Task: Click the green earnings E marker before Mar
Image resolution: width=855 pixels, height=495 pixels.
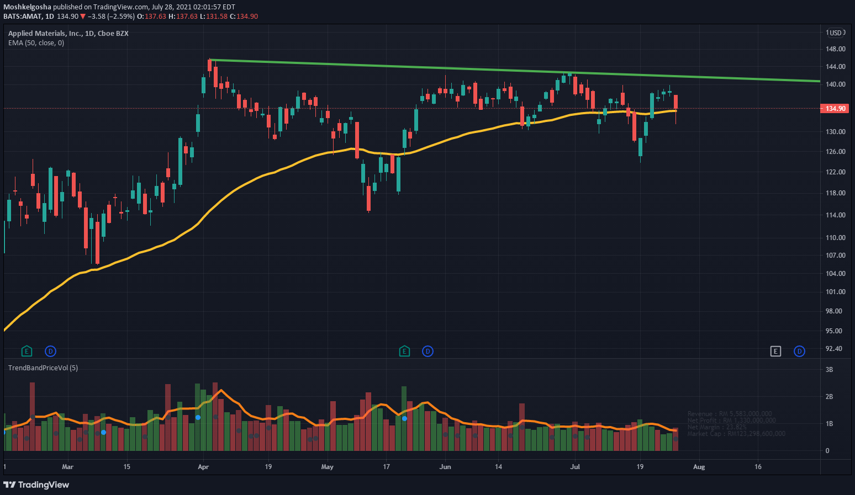Action: (27, 351)
